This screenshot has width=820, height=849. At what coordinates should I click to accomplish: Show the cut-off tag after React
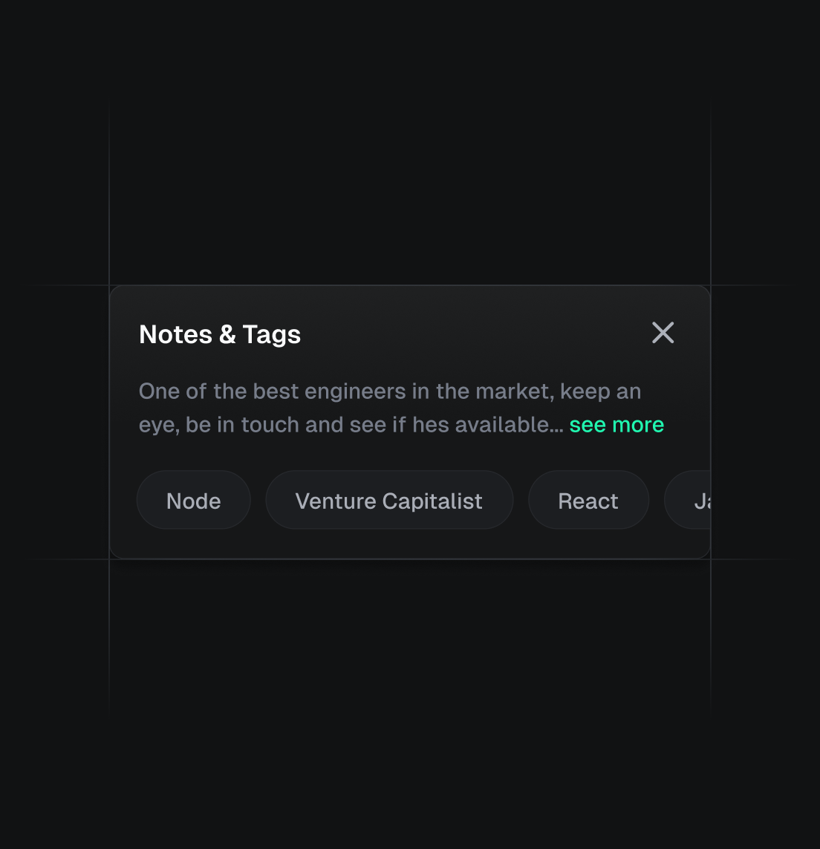688,500
